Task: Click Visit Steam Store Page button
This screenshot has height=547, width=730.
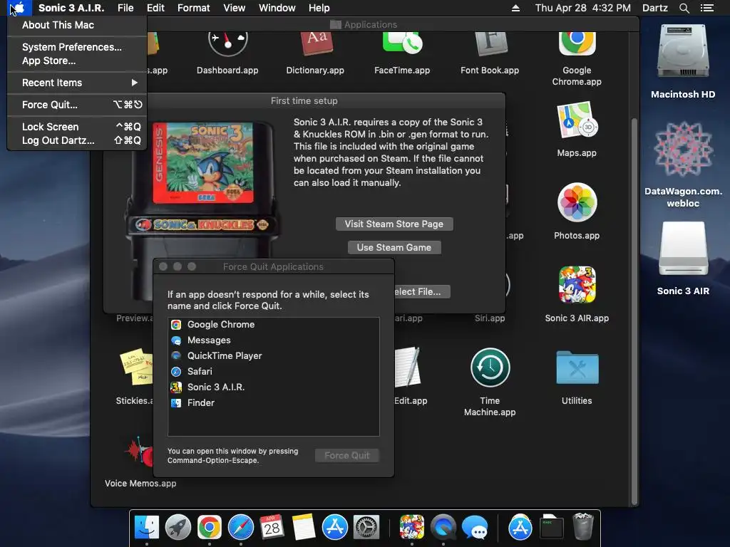Action: 394,224
